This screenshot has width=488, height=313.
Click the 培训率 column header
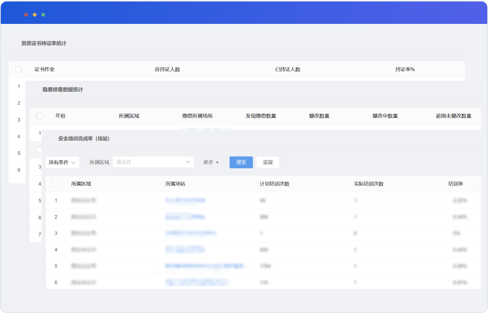click(456, 184)
